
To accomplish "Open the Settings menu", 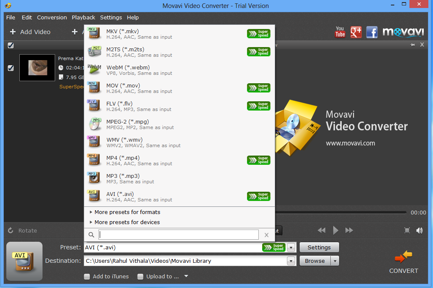I will [111, 17].
